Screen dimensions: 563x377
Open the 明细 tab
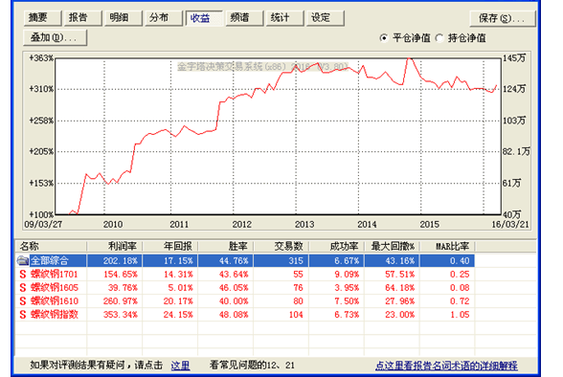(124, 18)
